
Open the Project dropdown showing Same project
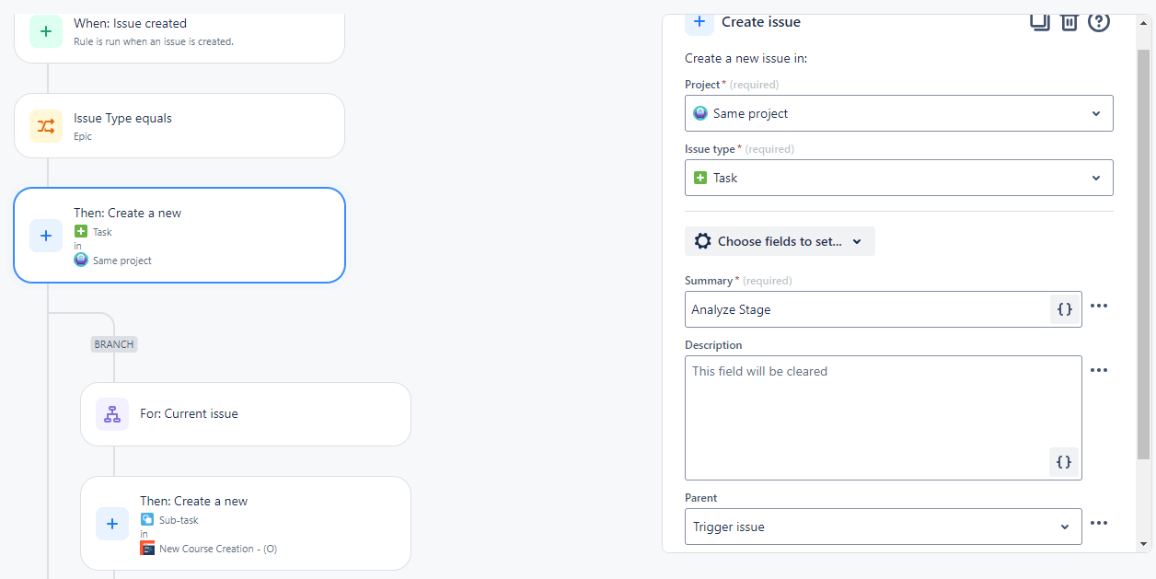899,113
